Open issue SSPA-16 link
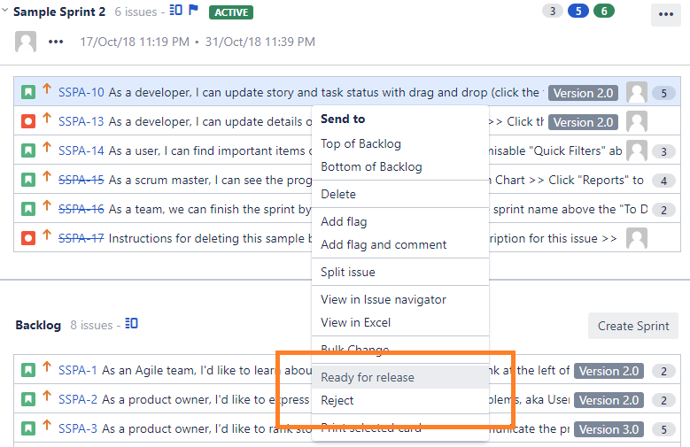This screenshot has height=447, width=690. click(81, 209)
